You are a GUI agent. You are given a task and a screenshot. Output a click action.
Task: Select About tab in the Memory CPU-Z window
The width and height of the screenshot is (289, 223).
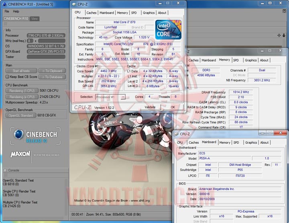[x=264, y=60]
